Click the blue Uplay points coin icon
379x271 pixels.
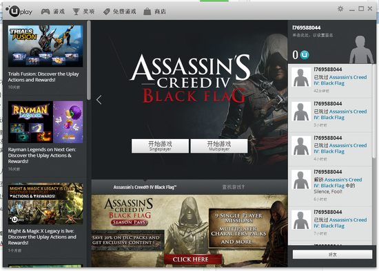pyautogui.click(x=305, y=55)
